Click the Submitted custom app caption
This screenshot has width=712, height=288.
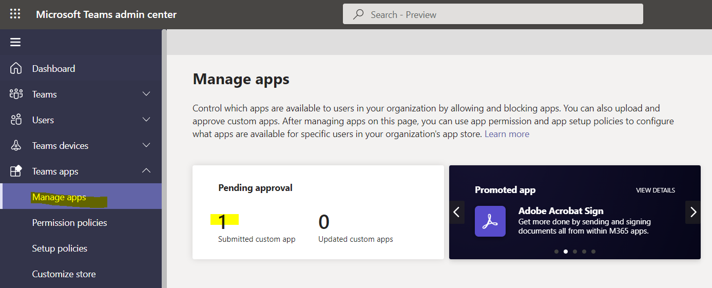pos(257,239)
